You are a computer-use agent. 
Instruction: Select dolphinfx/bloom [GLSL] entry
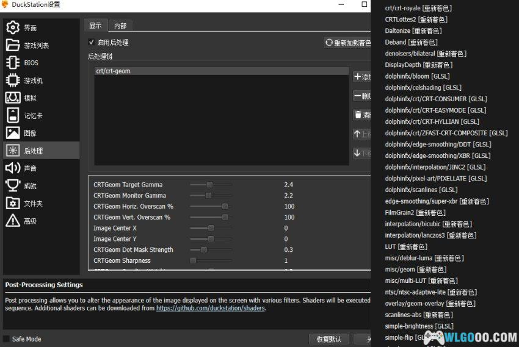[x=418, y=76]
